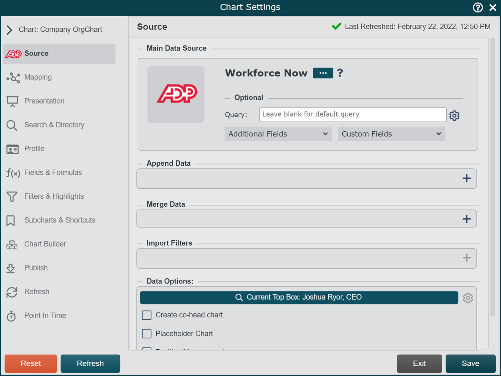This screenshot has width=501, height=376.
Task: Open query settings with the gear icon
Action: tap(454, 115)
